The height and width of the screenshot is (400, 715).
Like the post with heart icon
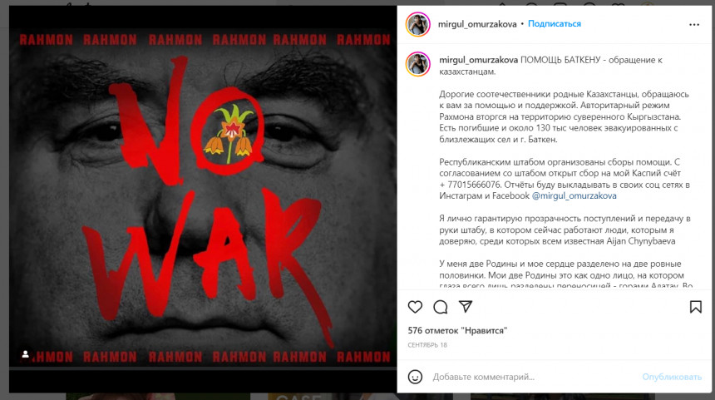[x=415, y=307]
